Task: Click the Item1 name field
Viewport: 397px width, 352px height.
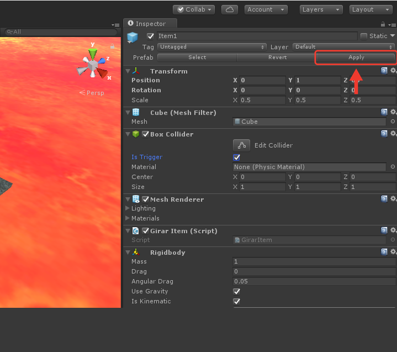Action: (257, 36)
